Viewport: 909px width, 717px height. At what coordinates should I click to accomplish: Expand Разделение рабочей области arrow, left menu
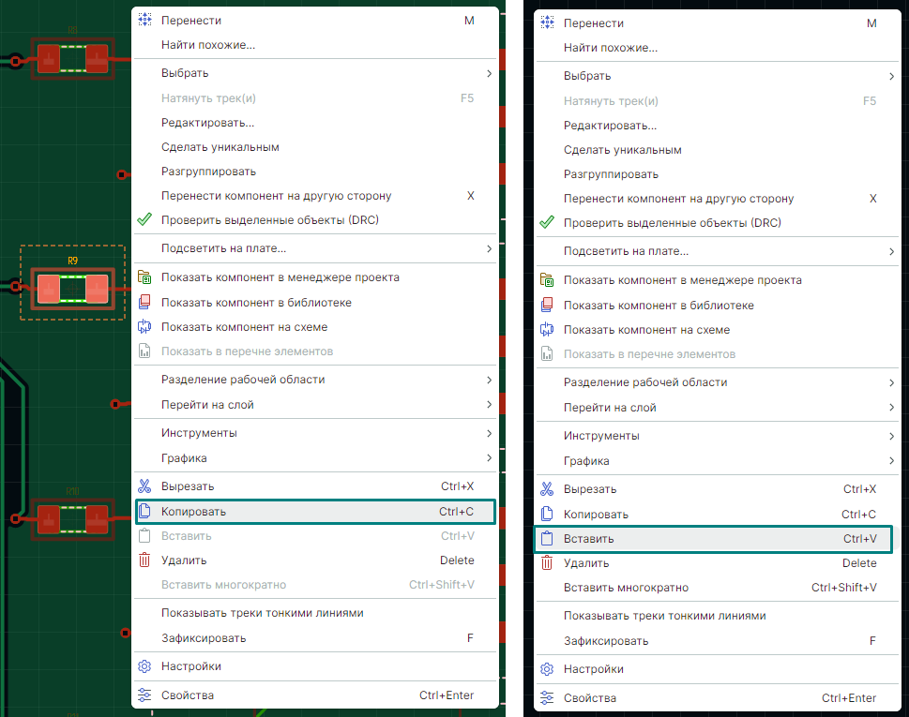(490, 380)
